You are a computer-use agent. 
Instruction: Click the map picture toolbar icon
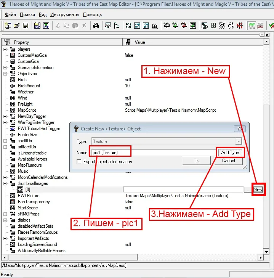tap(107, 26)
